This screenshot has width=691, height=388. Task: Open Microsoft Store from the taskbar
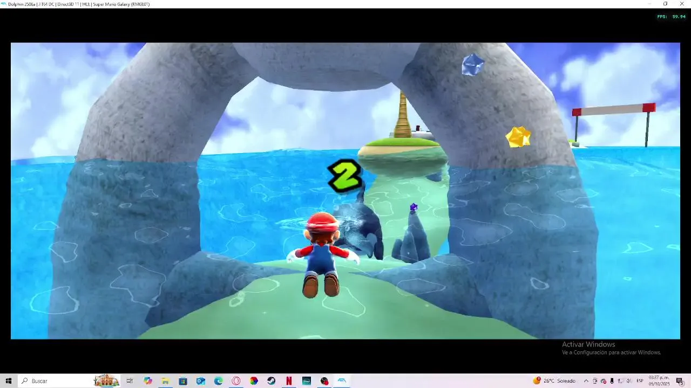pyautogui.click(x=183, y=381)
